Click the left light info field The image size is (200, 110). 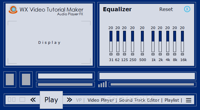65,76
